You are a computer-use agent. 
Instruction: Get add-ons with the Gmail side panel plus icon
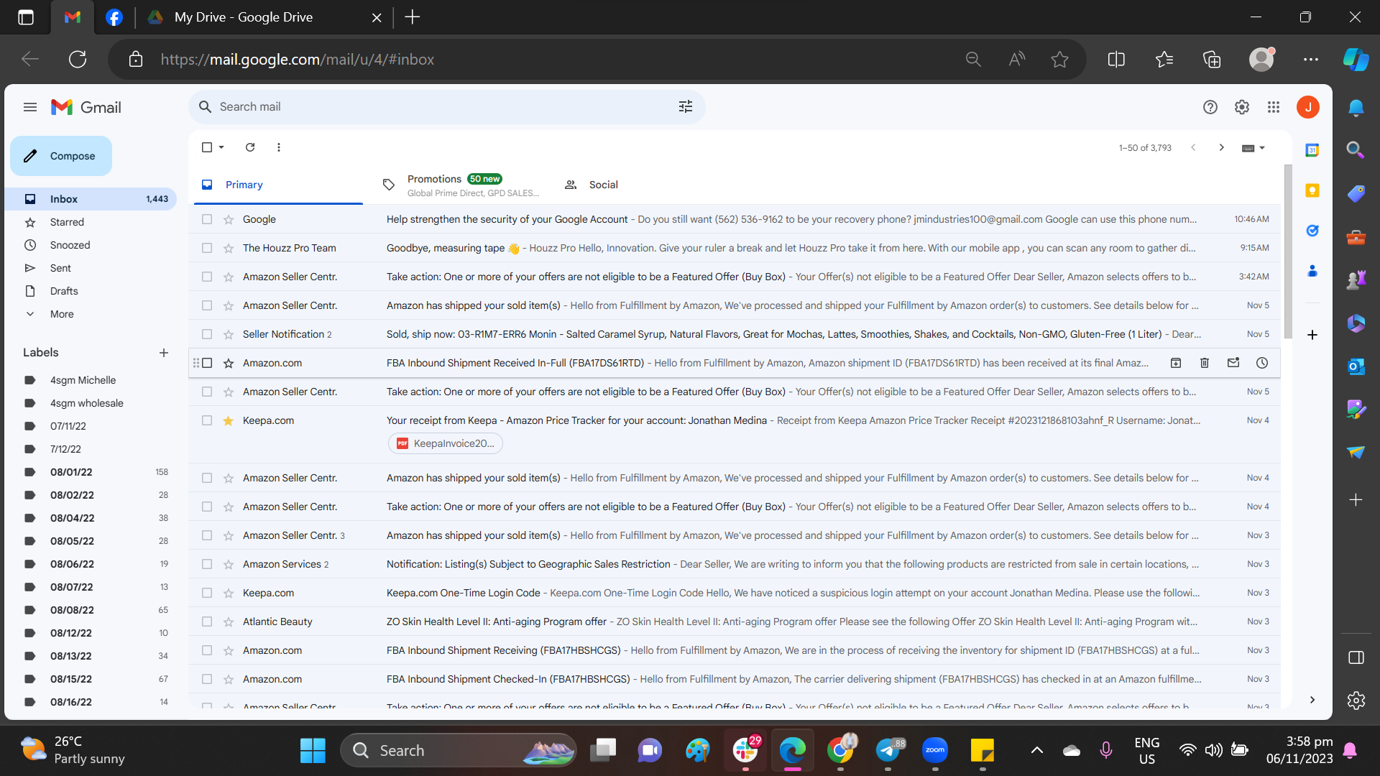tap(1312, 335)
